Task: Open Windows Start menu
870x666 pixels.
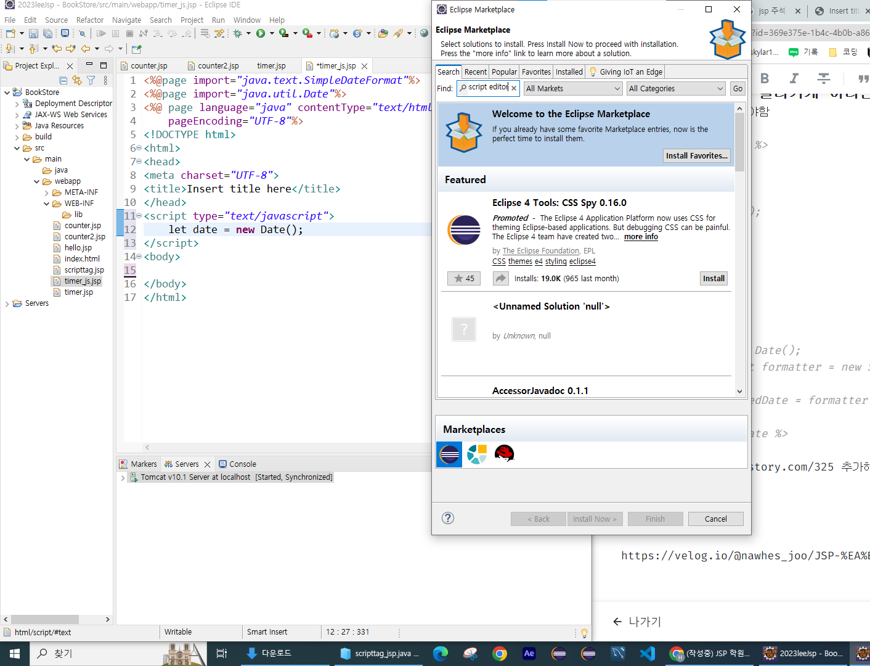Action: pos(15,654)
